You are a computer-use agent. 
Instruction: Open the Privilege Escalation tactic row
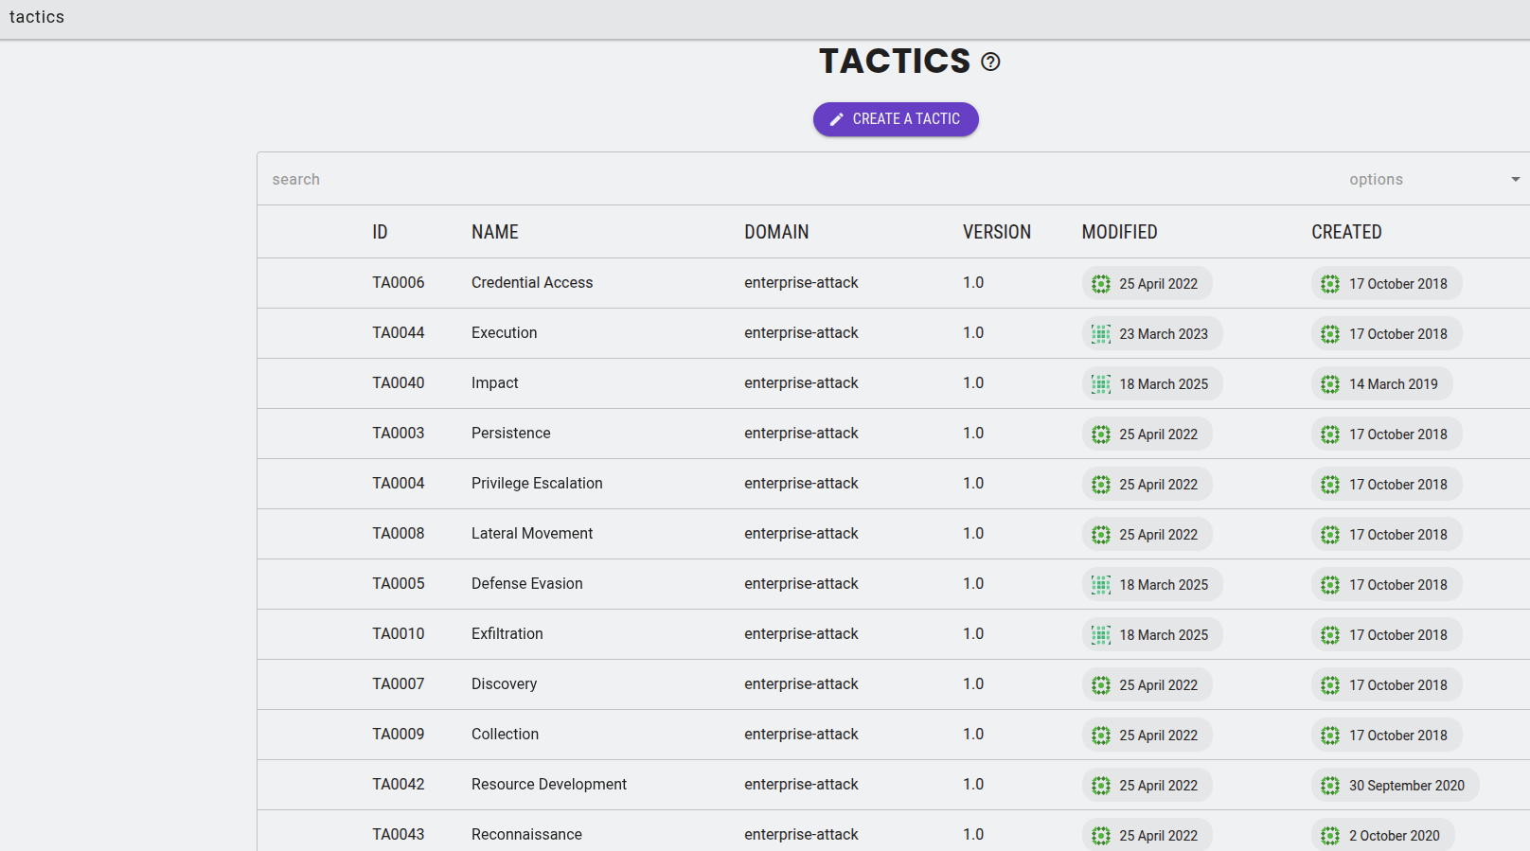[537, 484]
